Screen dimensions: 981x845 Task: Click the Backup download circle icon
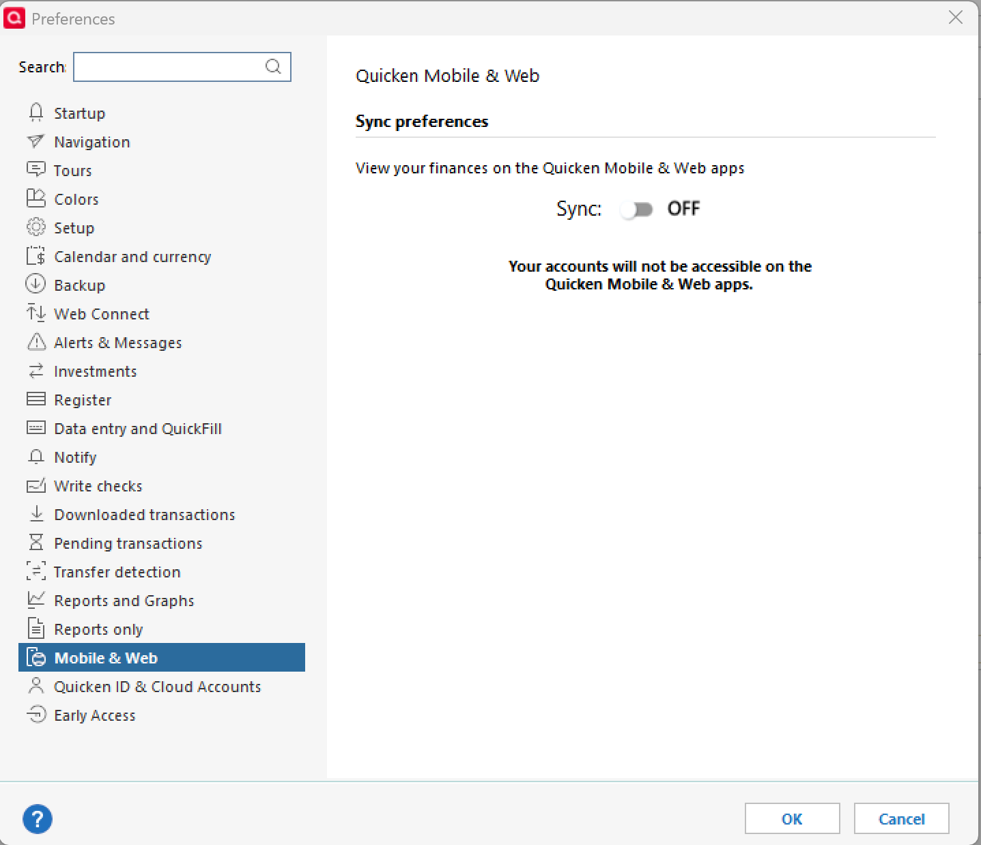35,284
